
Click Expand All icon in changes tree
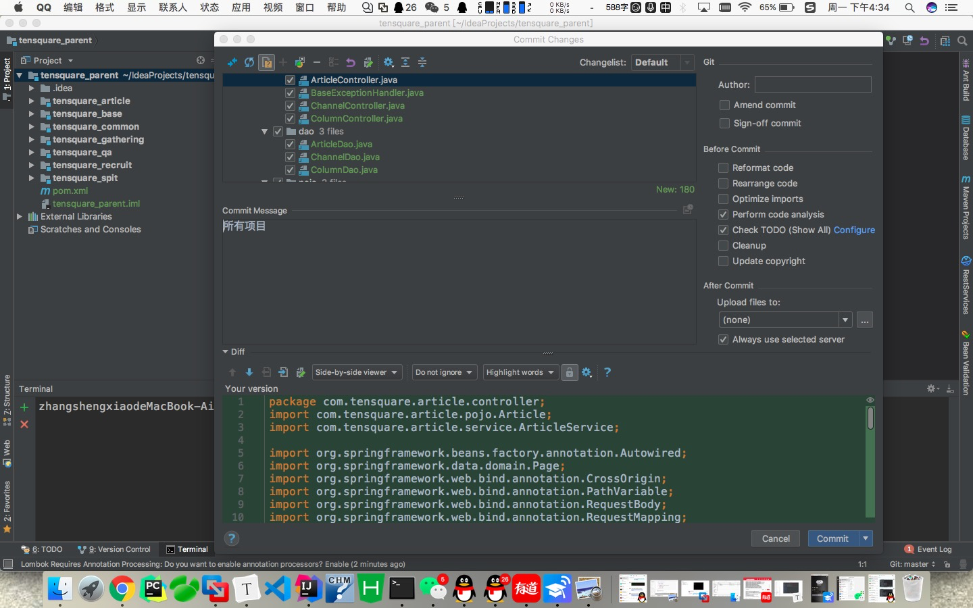click(x=405, y=62)
